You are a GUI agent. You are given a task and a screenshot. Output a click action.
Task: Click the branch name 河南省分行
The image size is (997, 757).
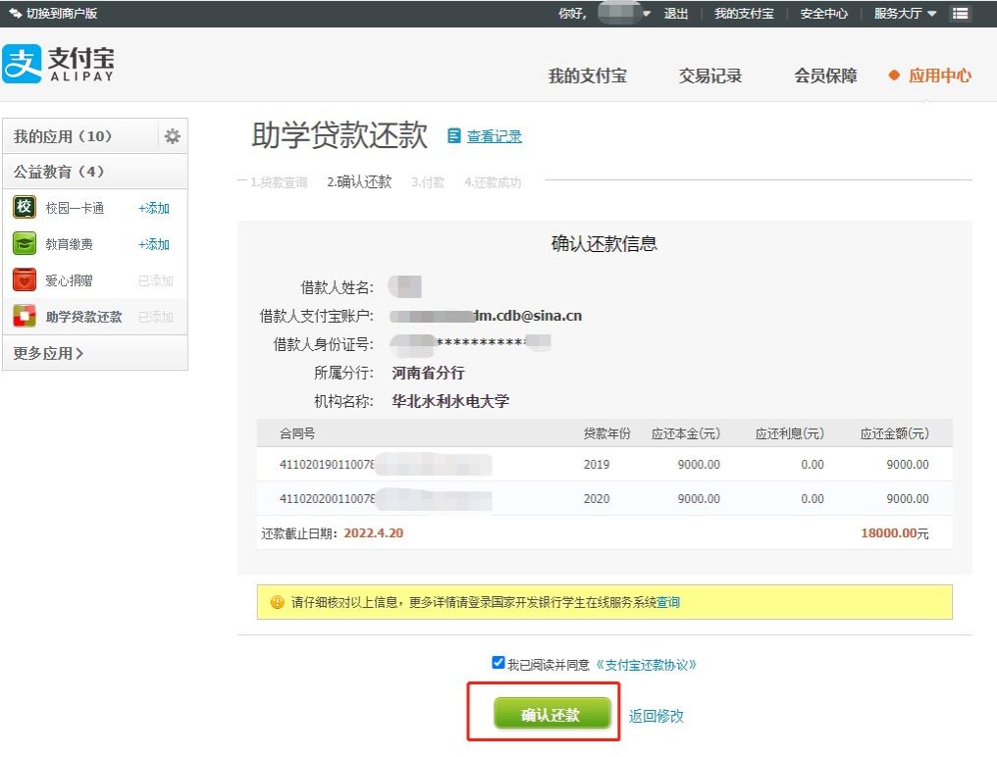point(428,373)
